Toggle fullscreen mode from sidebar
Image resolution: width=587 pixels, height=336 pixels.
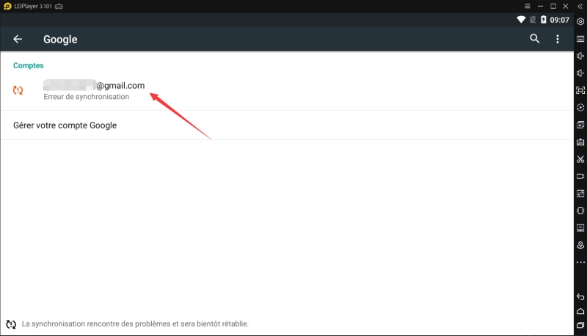coord(580,90)
